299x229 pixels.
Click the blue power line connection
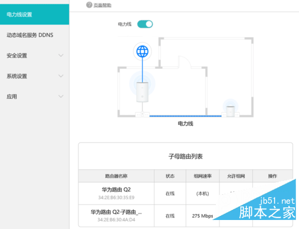click(x=185, y=116)
